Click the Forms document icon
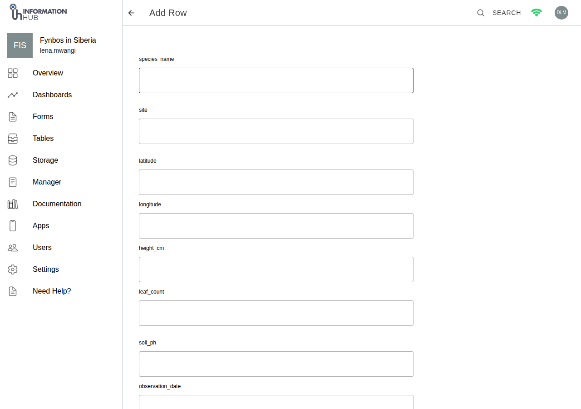Image resolution: width=581 pixels, height=409 pixels. [x=13, y=117]
